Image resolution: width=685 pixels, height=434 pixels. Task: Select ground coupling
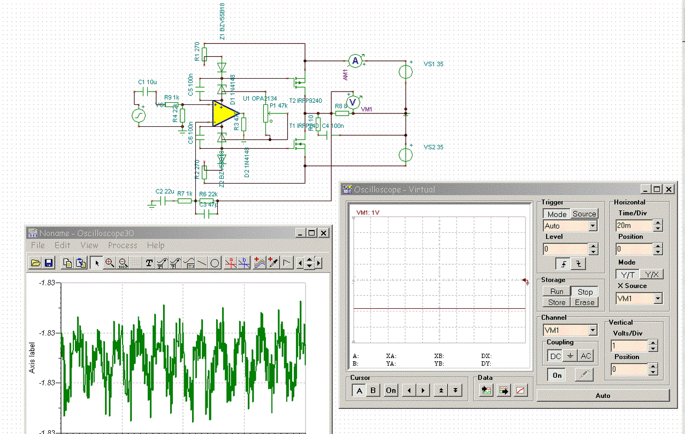click(570, 356)
